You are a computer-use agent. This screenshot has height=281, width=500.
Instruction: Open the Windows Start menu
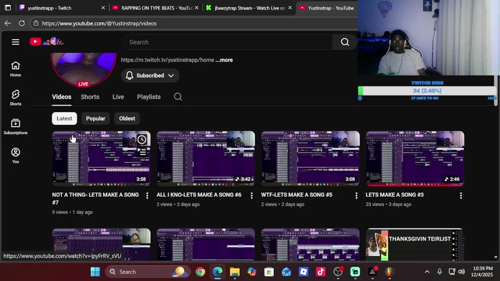[x=95, y=272]
